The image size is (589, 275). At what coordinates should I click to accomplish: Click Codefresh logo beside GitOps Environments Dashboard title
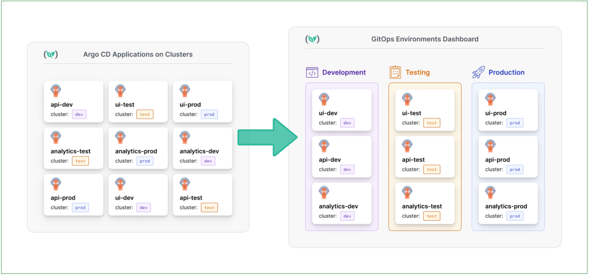(312, 39)
